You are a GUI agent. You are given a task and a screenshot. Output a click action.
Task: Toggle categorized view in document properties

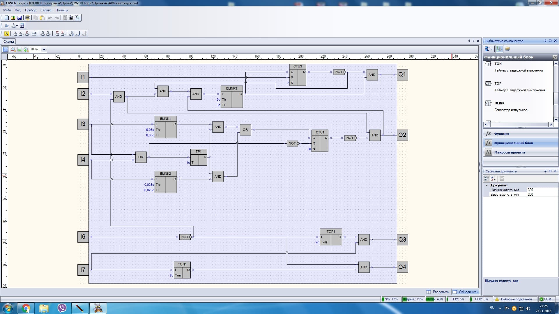(x=487, y=179)
